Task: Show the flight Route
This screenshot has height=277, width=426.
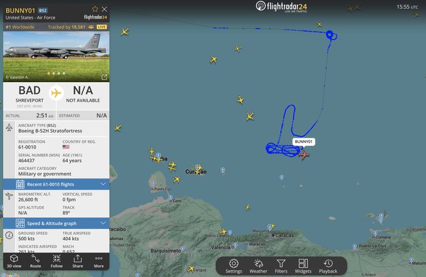Action: [35, 261]
